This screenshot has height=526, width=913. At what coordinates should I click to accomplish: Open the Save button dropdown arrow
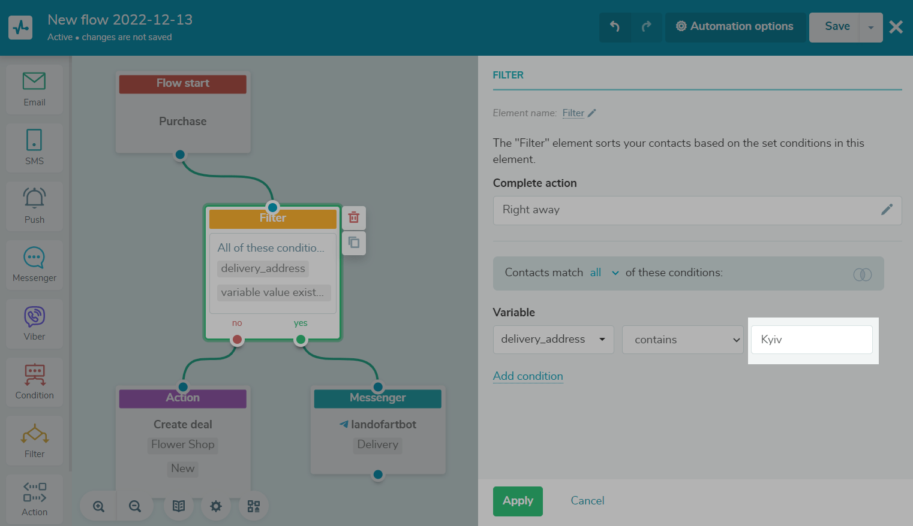point(871,28)
